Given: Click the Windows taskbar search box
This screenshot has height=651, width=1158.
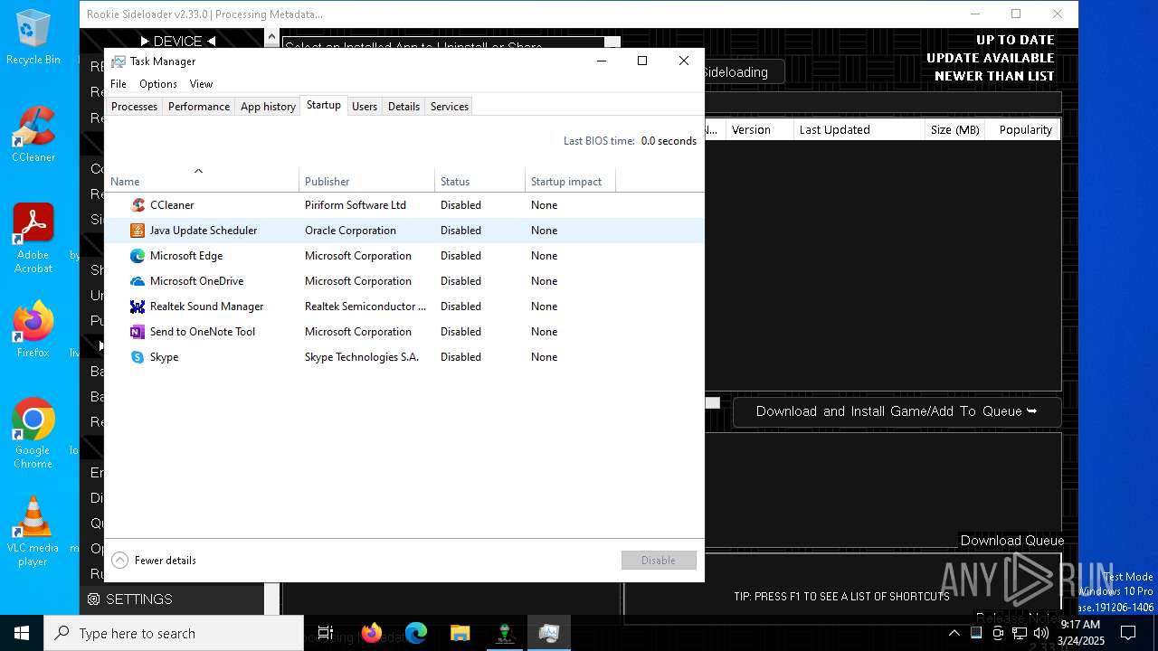Looking at the screenshot, I should (x=174, y=633).
